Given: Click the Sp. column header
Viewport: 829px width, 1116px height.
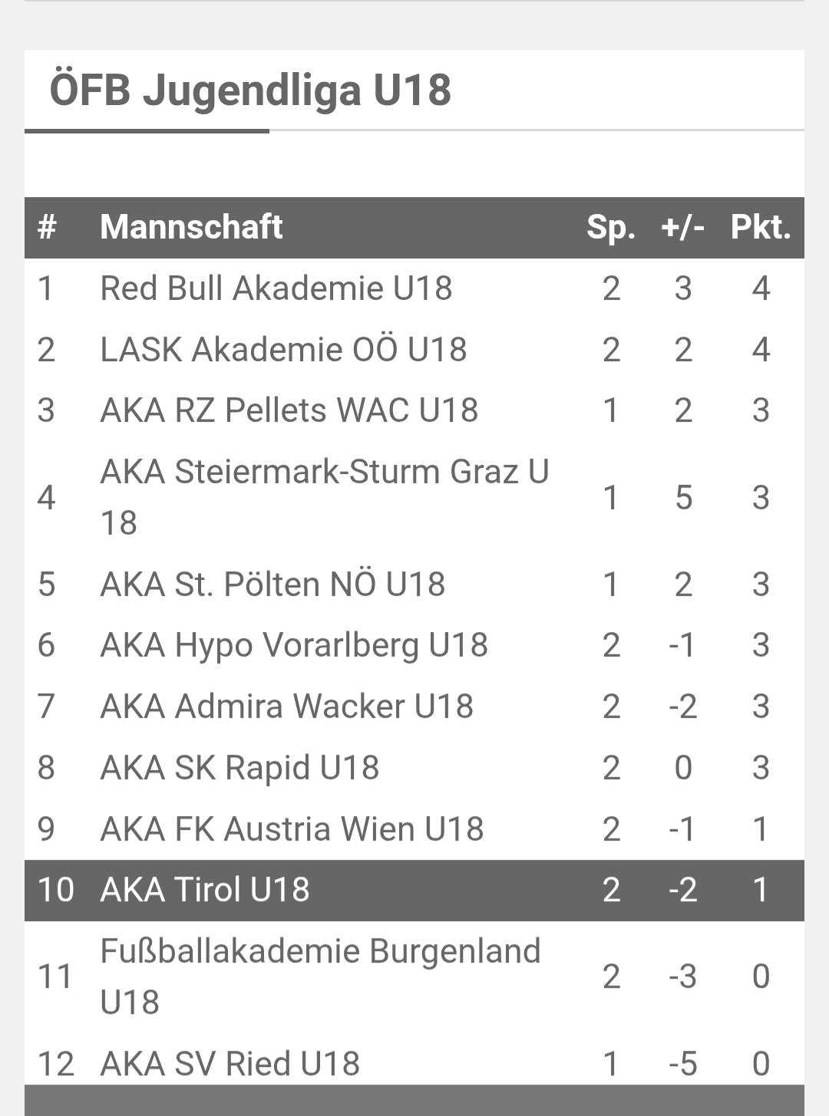Looking at the screenshot, I should (611, 227).
